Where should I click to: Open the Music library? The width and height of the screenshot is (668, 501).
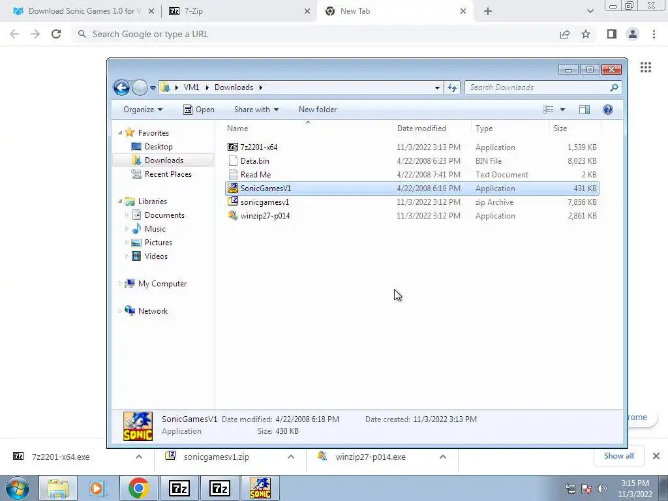[x=155, y=229]
